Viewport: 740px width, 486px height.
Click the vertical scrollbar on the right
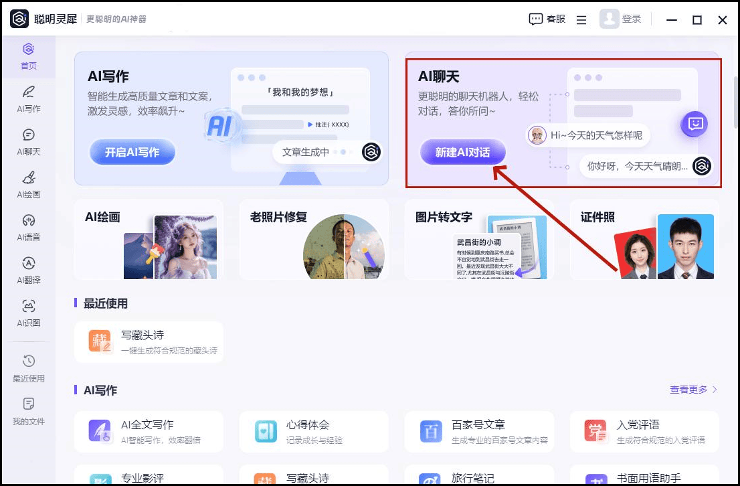[x=736, y=102]
